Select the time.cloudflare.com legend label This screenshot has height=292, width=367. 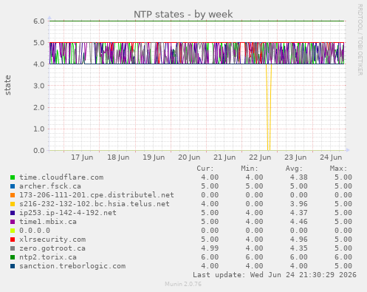click(61, 177)
